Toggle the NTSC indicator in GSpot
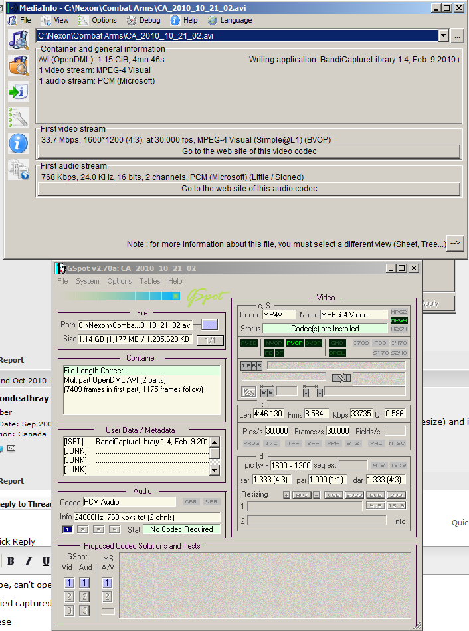Screen dimensions: 469x631 click(x=397, y=443)
